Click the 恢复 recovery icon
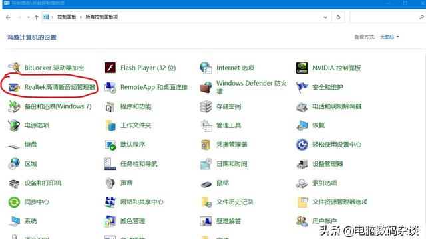The height and width of the screenshot is (239, 426). 302,125
